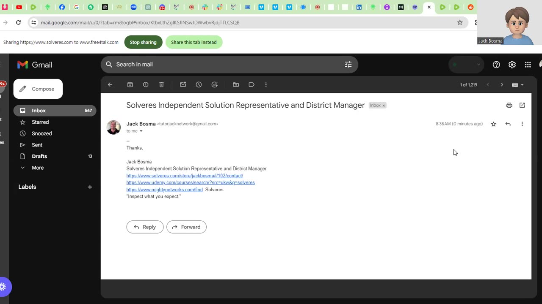Click the Search in mail field
The height and width of the screenshot is (304, 542).
[x=229, y=65]
